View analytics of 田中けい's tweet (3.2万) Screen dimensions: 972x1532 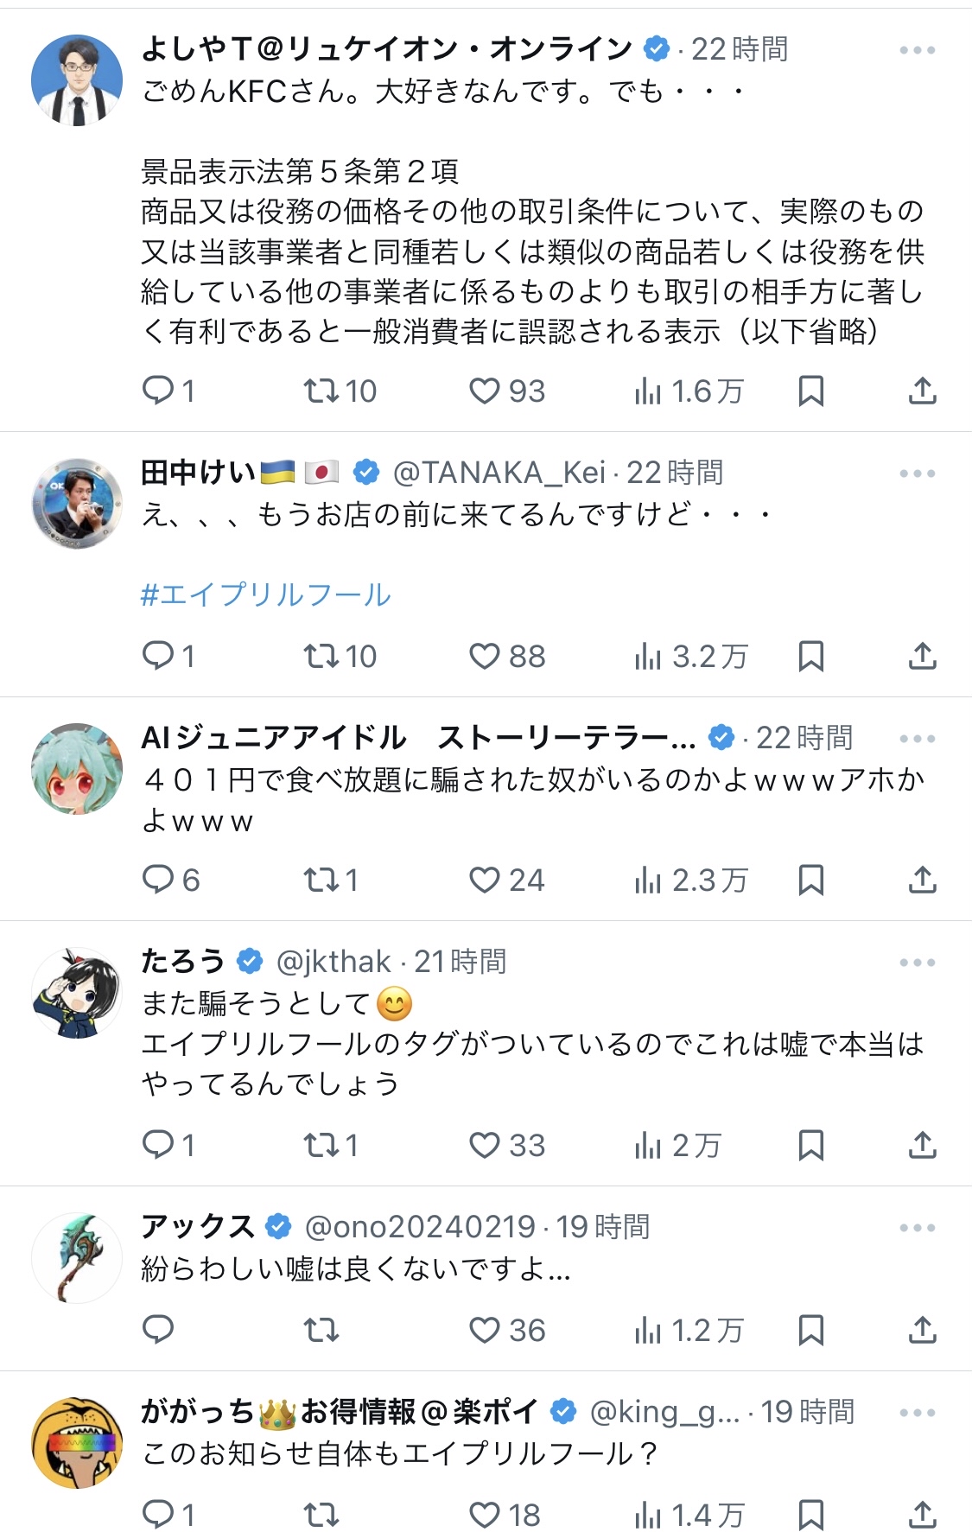(690, 657)
